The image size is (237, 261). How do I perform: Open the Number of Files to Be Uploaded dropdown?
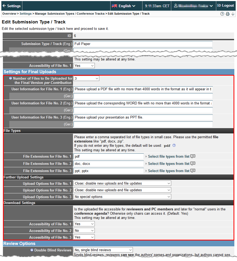tap(86, 78)
